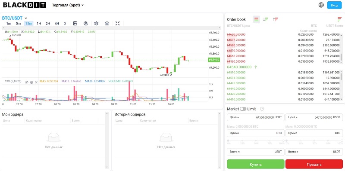Select the 1H timeframe
This screenshot has height=171, width=345.
(39, 24)
